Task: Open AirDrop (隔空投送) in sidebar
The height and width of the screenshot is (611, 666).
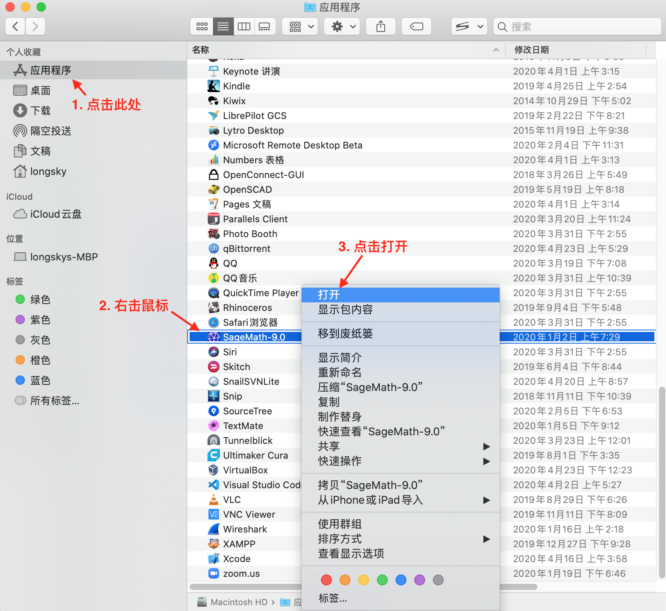Action: (93, 131)
